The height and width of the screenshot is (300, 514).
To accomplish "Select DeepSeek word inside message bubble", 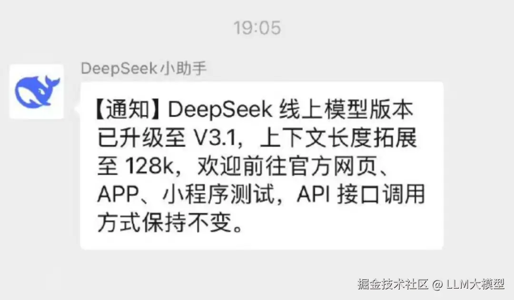I will tap(220, 110).
